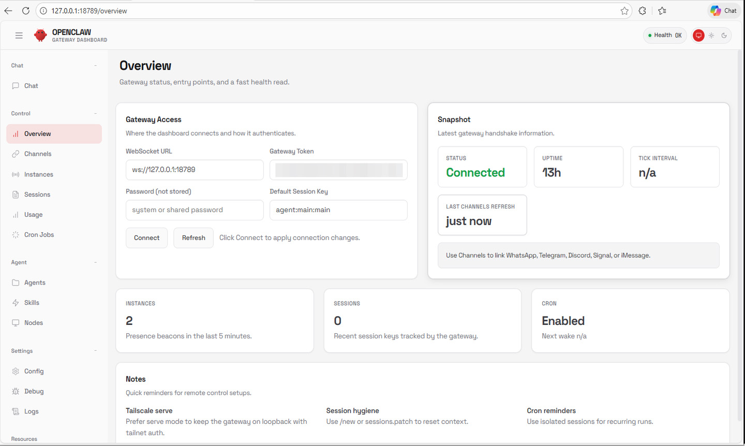Open Debug via its bug icon
The height and width of the screenshot is (446, 745).
coord(16,392)
